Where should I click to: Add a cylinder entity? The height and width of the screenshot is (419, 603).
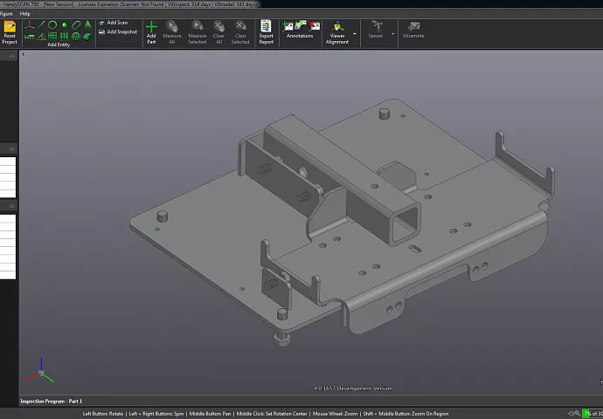pyautogui.click(x=64, y=37)
